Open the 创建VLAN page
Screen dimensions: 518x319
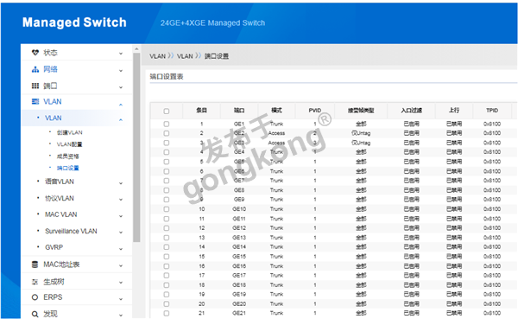point(69,132)
